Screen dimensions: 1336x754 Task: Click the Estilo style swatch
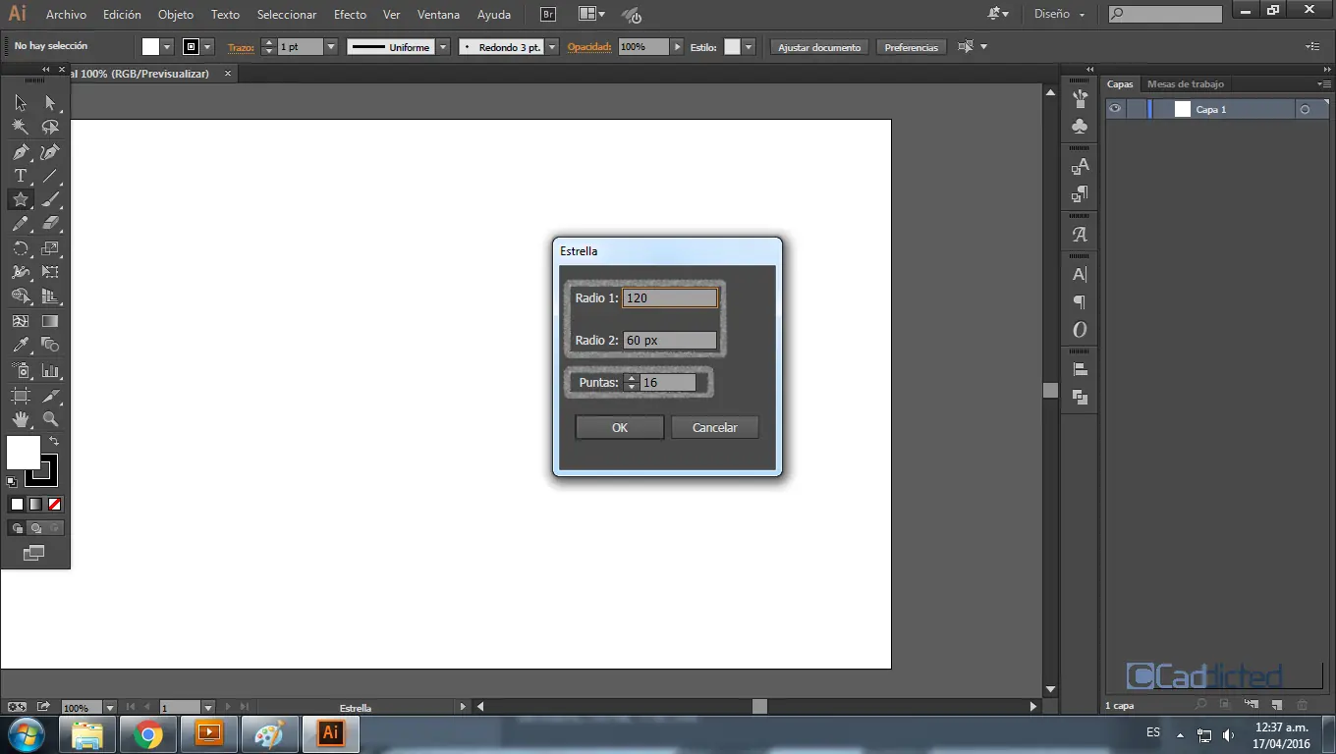coord(732,47)
